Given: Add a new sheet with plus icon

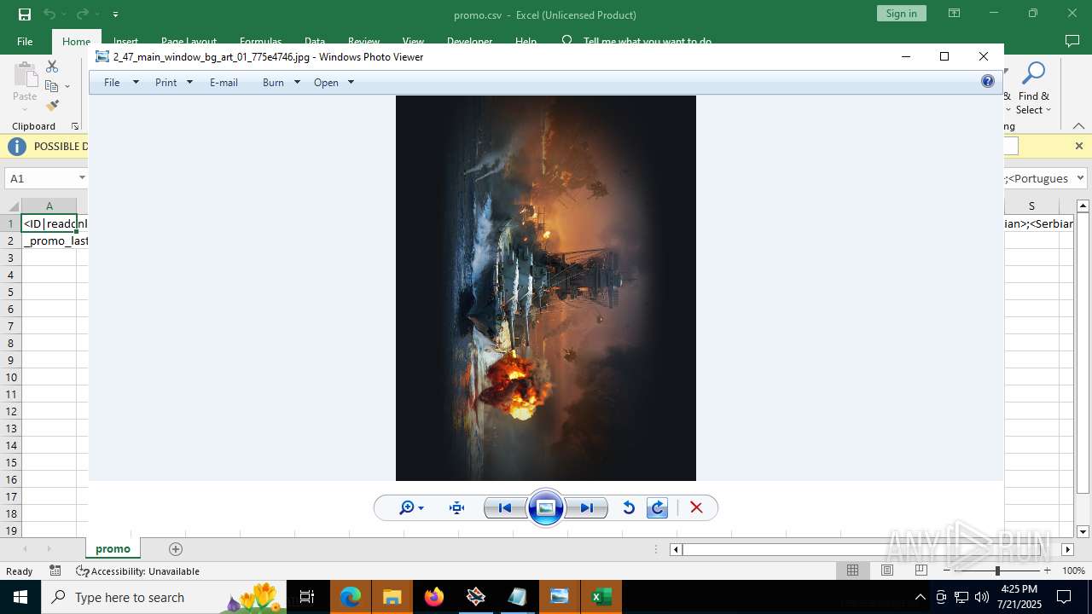Looking at the screenshot, I should tap(176, 549).
